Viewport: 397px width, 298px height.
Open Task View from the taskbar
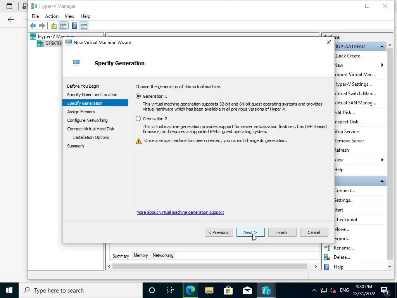point(171,290)
